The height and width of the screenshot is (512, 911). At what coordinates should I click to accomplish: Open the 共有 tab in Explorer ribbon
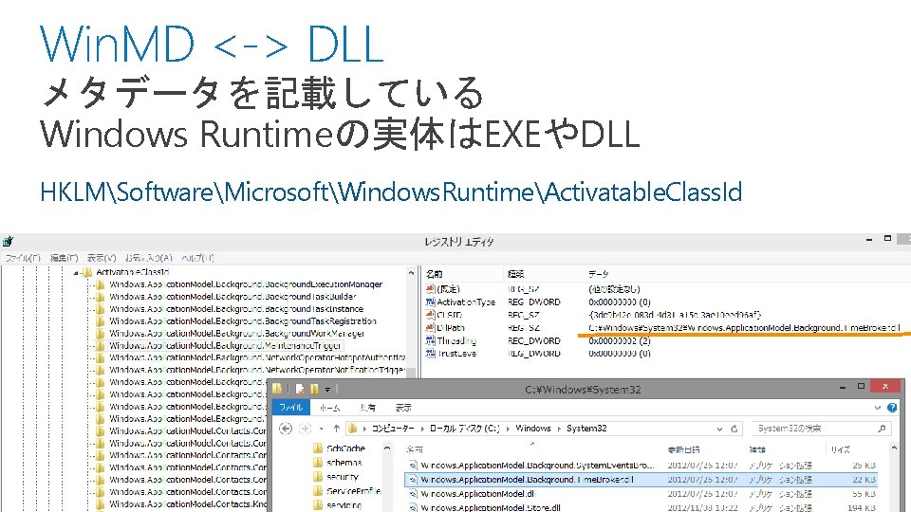pos(368,408)
